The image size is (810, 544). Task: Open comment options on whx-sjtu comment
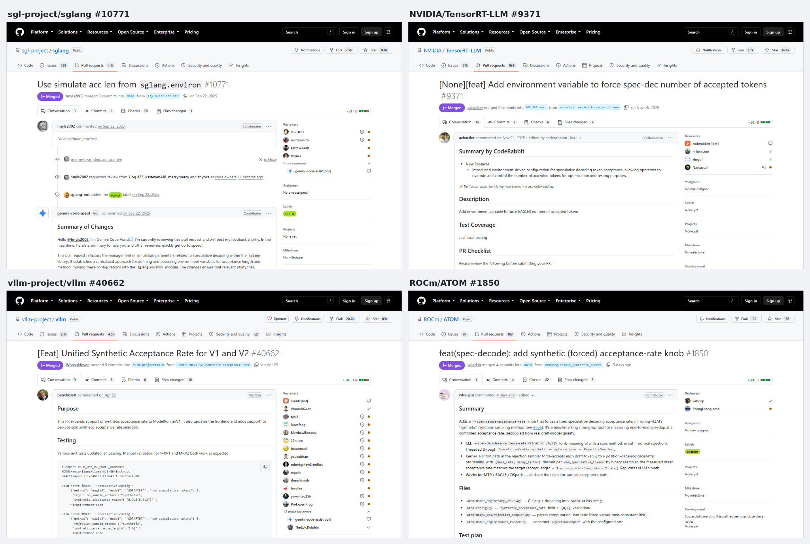tap(670, 395)
